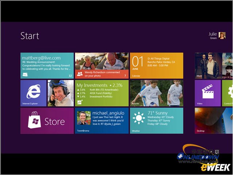Click the mail envelope icon
The width and height of the screenshot is (233, 175).
click(25, 74)
